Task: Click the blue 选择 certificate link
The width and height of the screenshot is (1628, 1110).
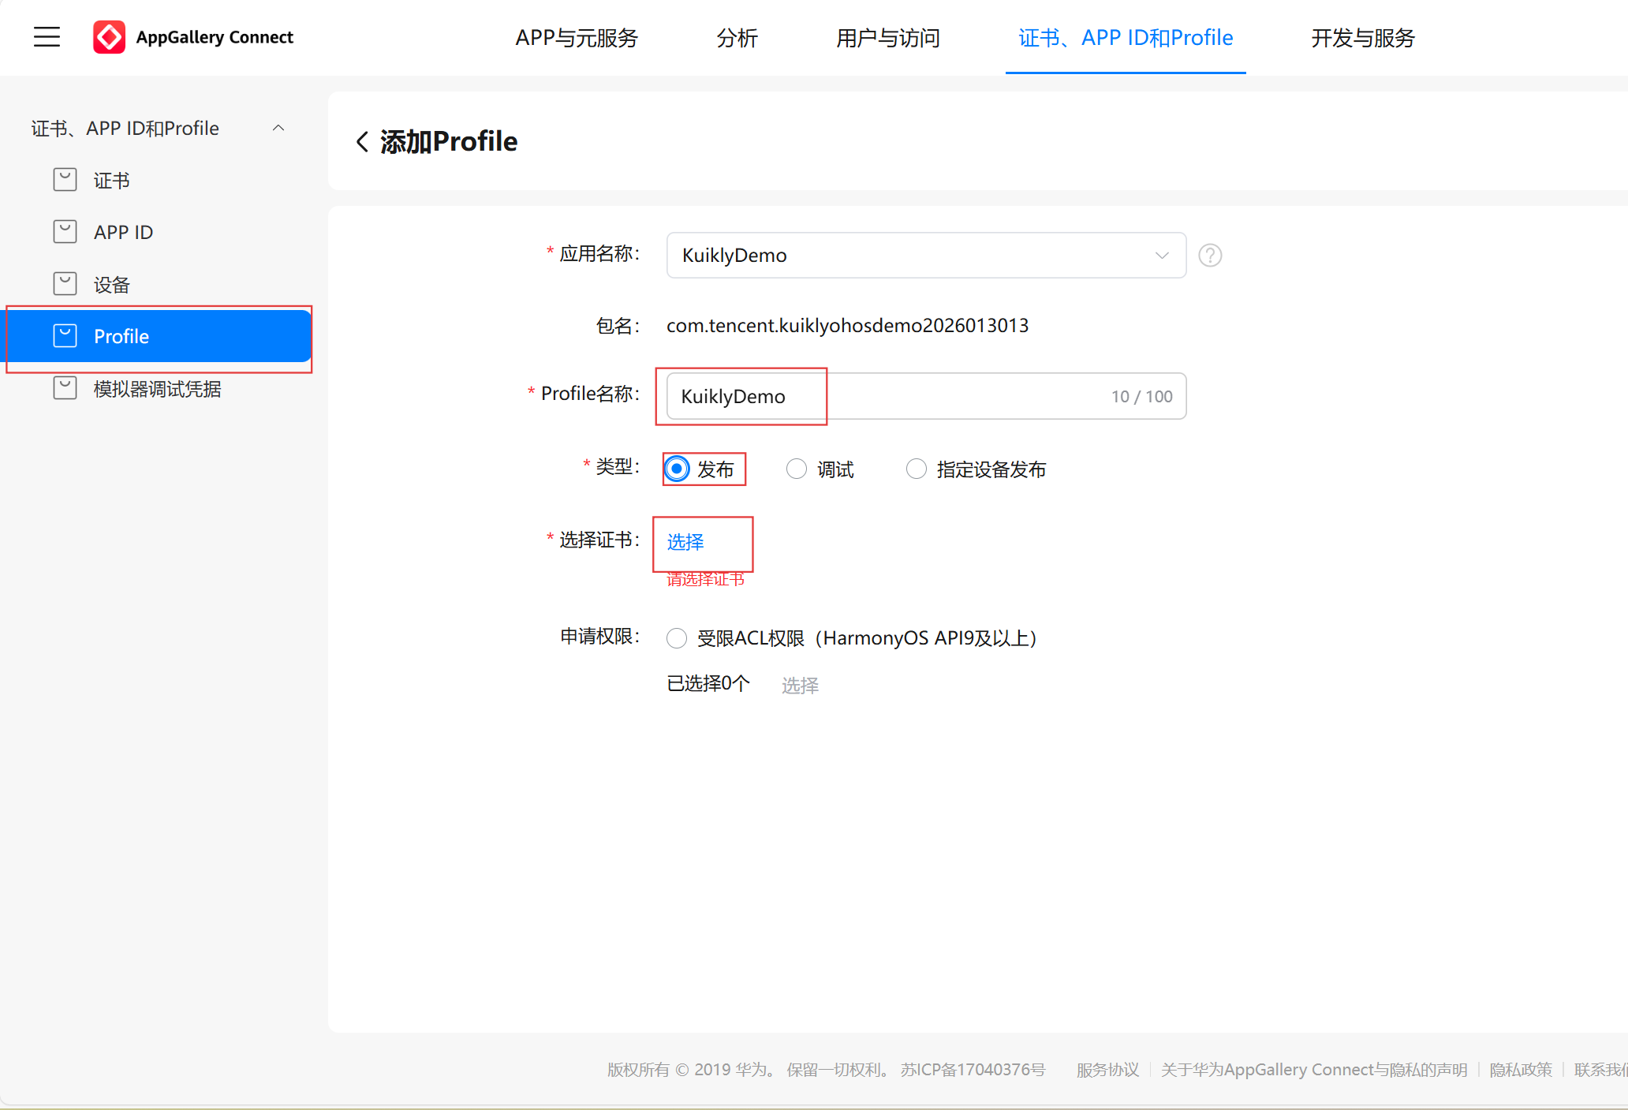Action: pos(685,542)
